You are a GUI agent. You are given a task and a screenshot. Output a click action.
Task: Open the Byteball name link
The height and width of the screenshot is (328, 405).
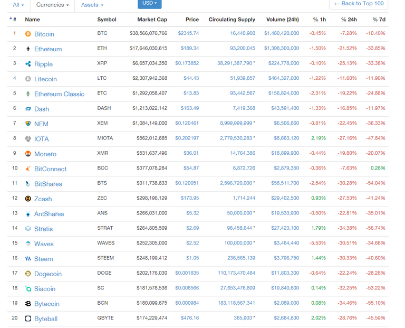[x=46, y=319]
